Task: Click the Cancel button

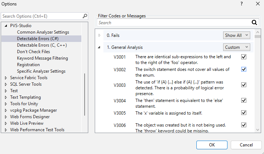Action: point(246,145)
